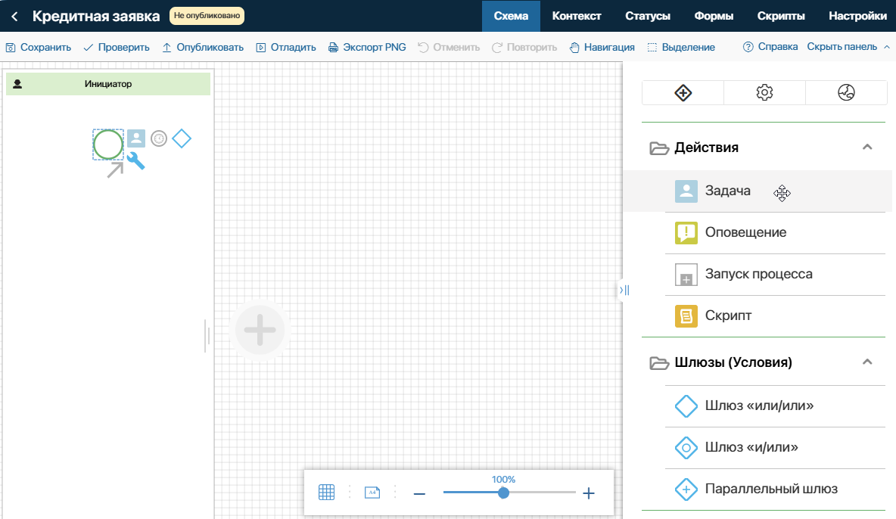The image size is (896, 519).
Task: Collapse the Действия section
Action: pyautogui.click(x=866, y=148)
